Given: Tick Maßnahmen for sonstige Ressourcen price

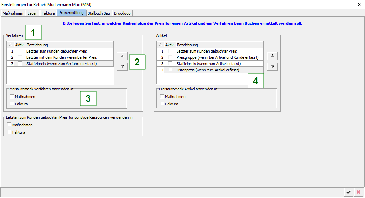Looking at the screenshot, I should click(9, 125).
